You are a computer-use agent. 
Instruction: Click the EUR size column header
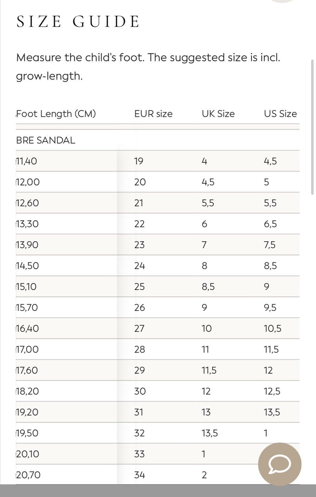tap(153, 114)
